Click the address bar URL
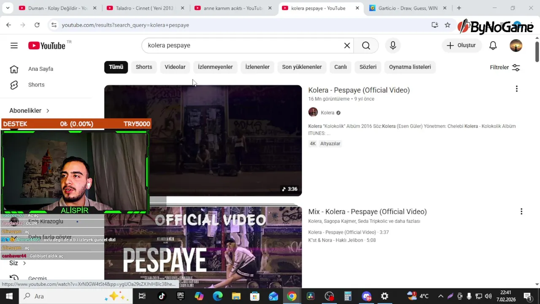 click(x=125, y=25)
